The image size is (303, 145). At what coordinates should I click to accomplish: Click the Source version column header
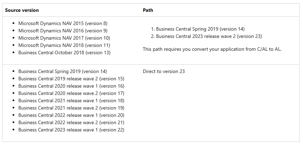(22, 10)
